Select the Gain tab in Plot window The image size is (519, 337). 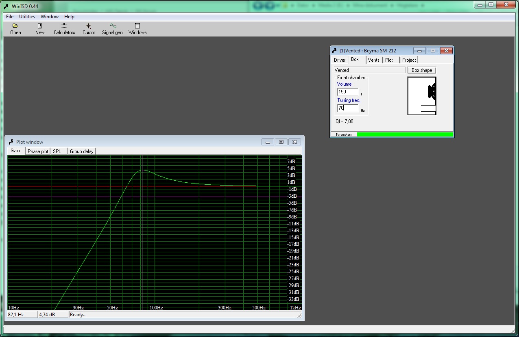(x=15, y=151)
